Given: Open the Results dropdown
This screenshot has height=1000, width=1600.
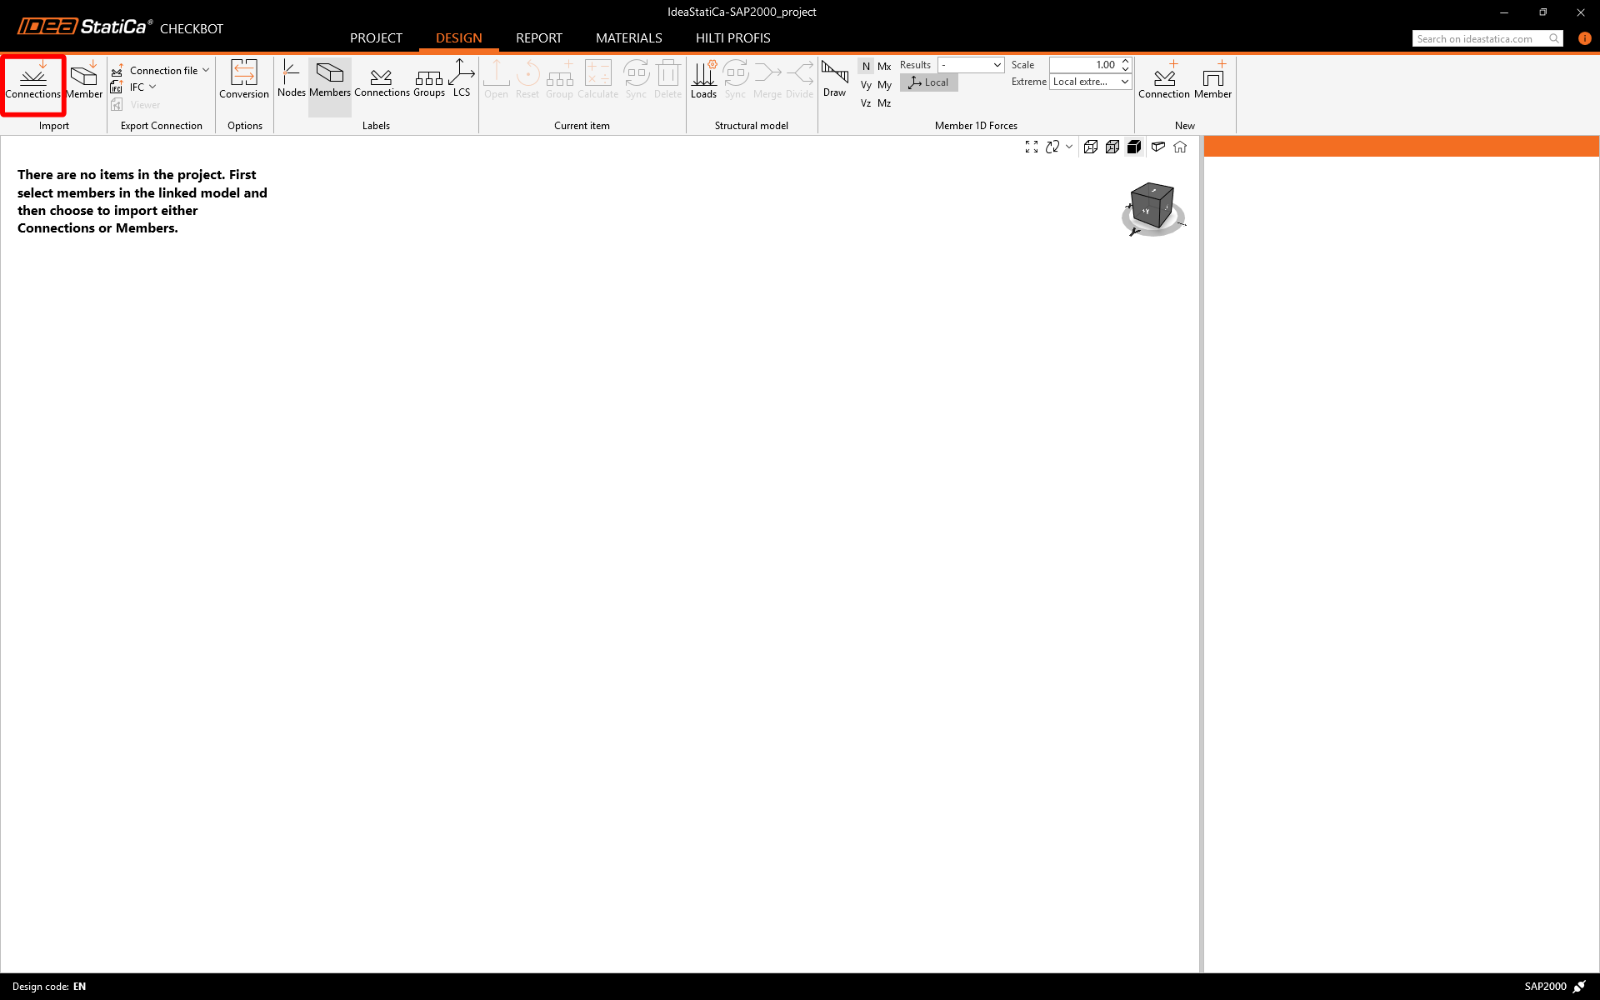Looking at the screenshot, I should (971, 65).
